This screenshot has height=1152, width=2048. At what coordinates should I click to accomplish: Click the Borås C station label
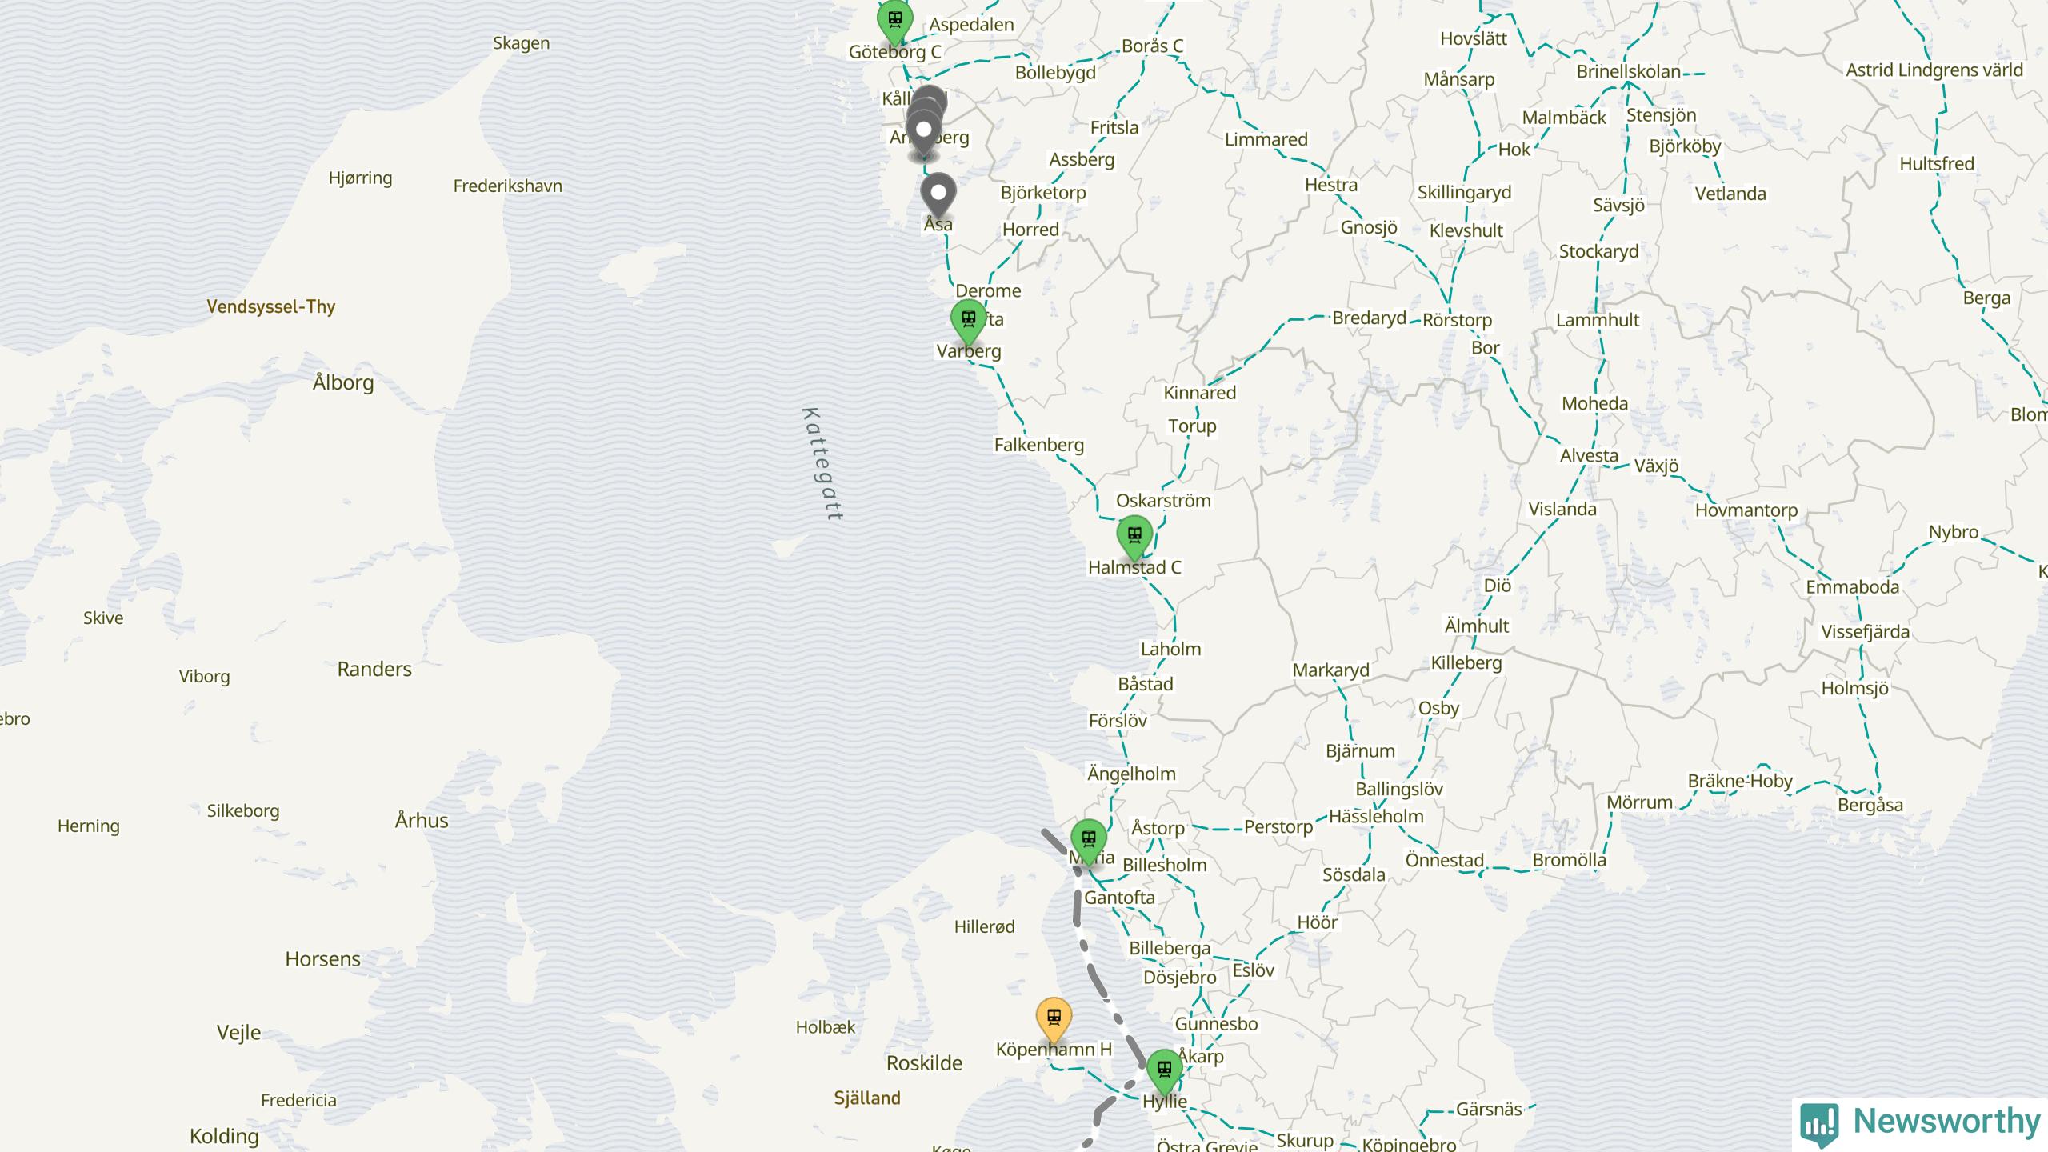pyautogui.click(x=1152, y=46)
